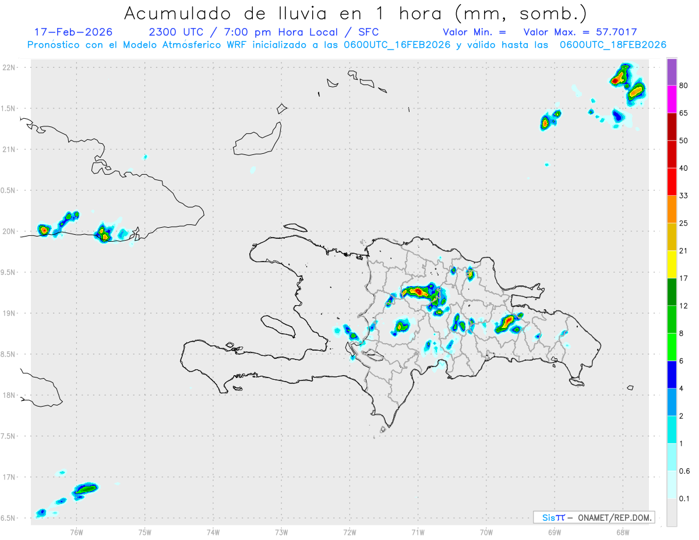
Task: Click the longitude axis label '70W'
Action: [486, 532]
